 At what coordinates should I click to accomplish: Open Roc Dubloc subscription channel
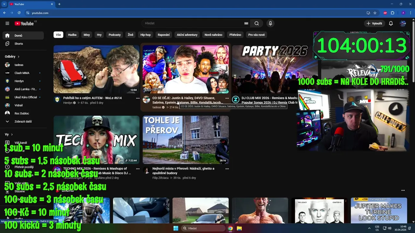tap(23, 113)
